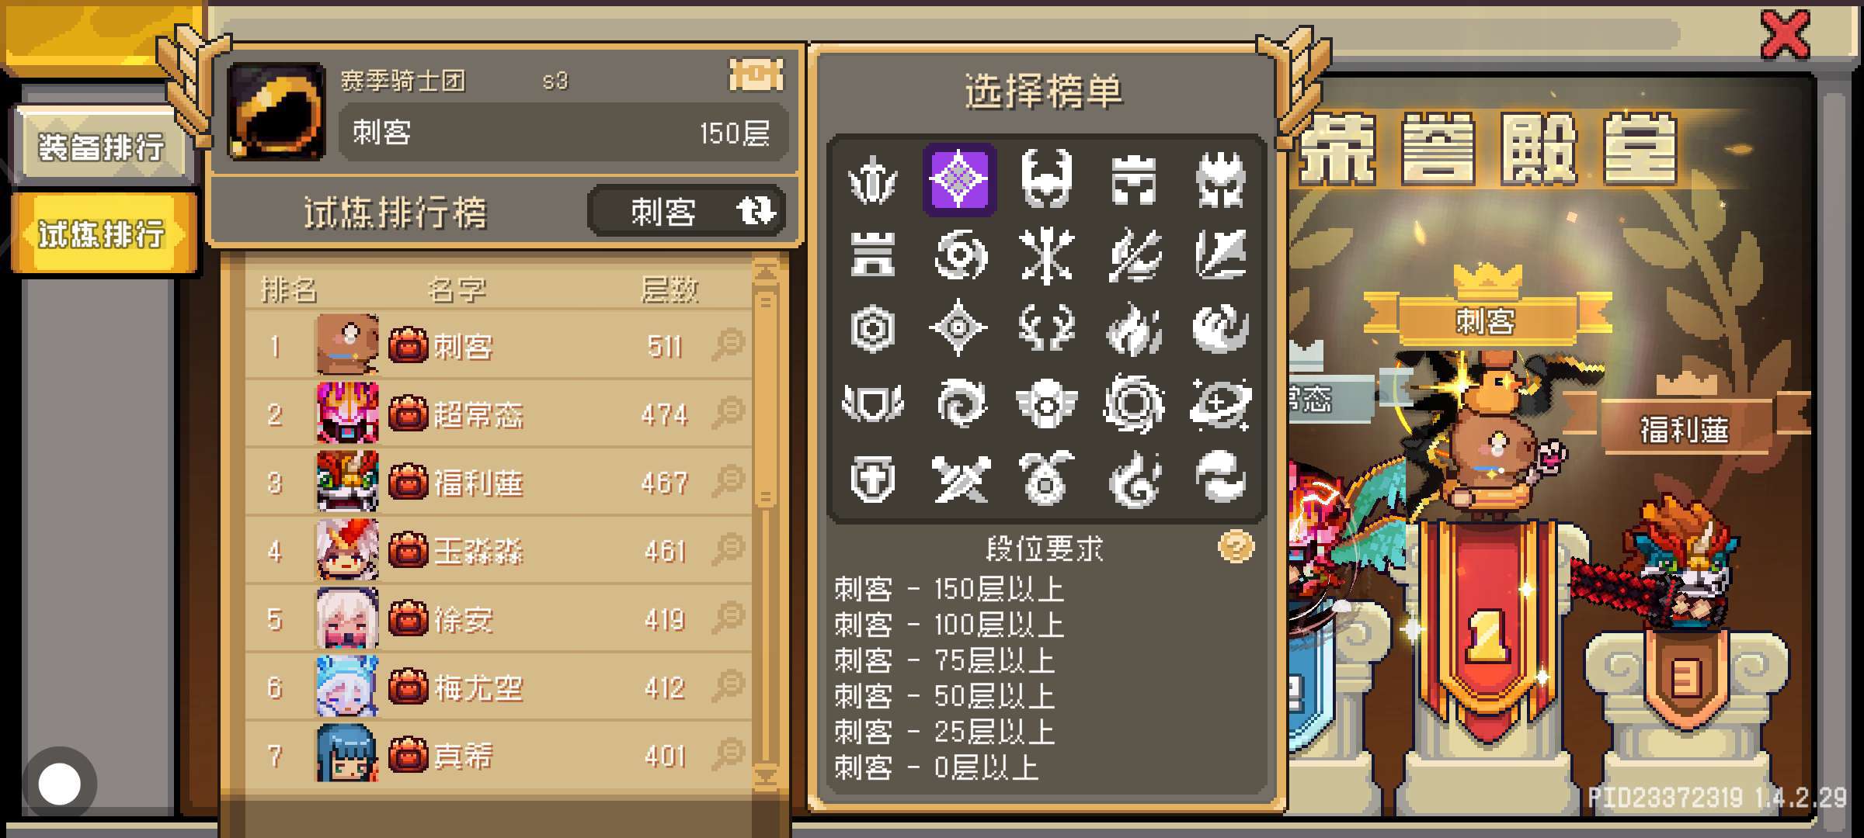Open the 刺客 leaderboard switch dropdown

[687, 211]
